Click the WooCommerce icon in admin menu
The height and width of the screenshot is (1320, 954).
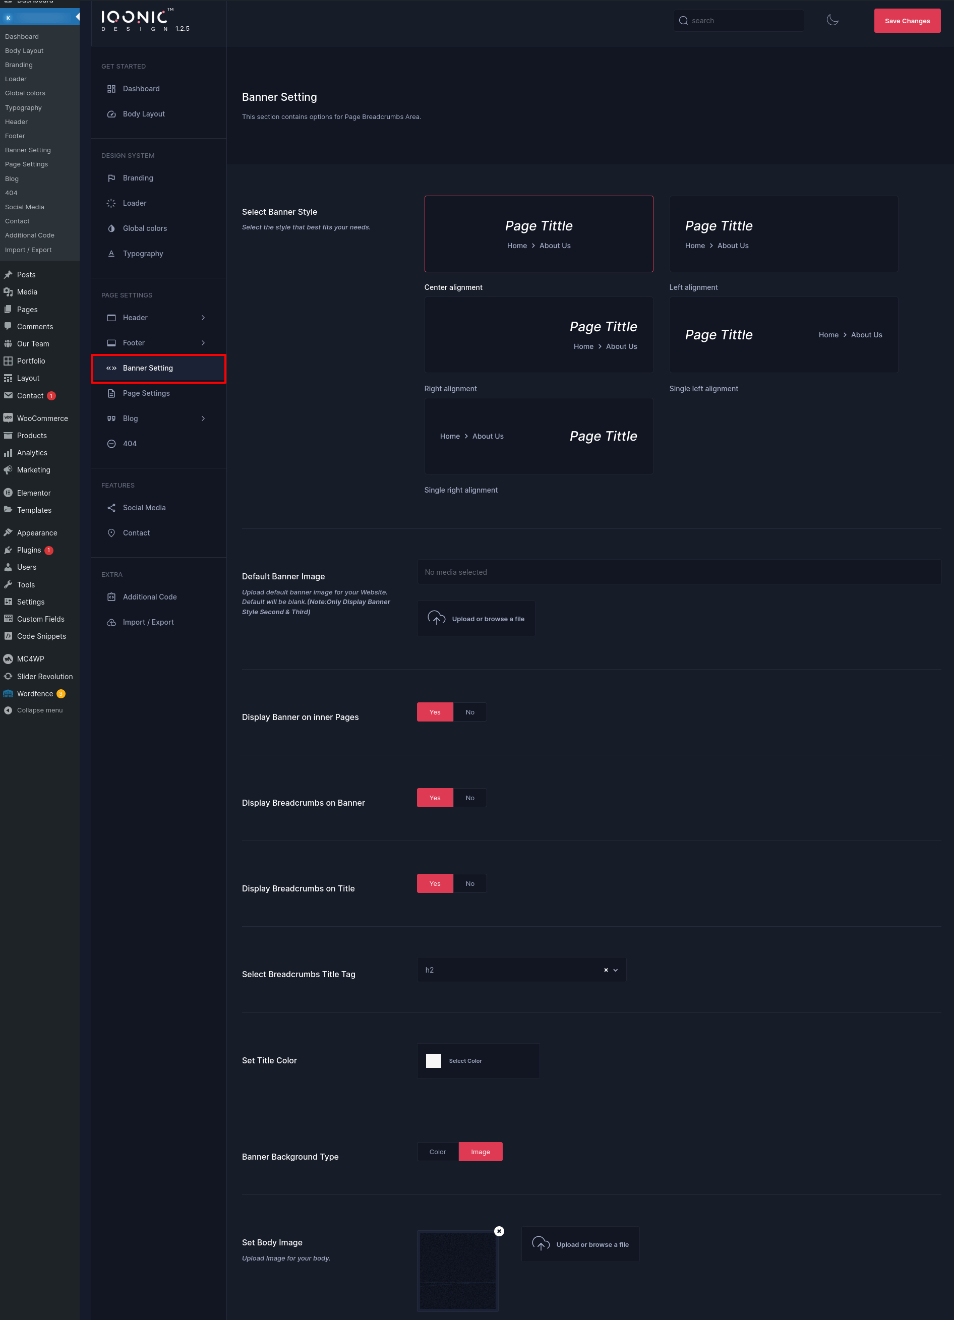click(8, 418)
